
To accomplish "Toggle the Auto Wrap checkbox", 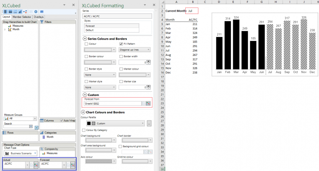I will [62, 121].
